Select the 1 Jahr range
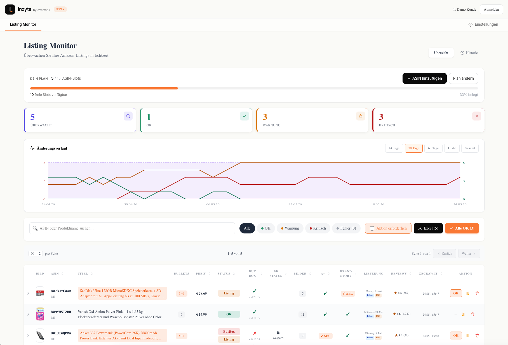 coord(451,148)
